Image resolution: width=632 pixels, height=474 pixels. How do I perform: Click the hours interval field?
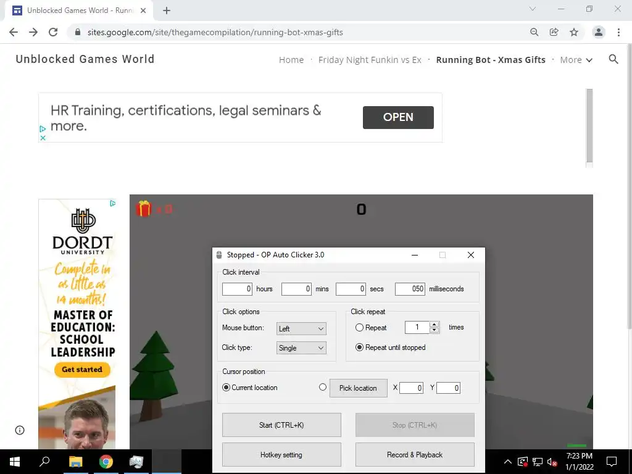[x=237, y=289]
